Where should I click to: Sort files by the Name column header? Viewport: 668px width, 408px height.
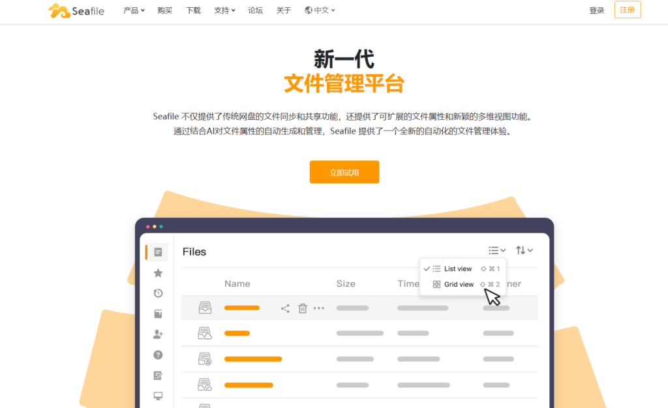click(237, 284)
